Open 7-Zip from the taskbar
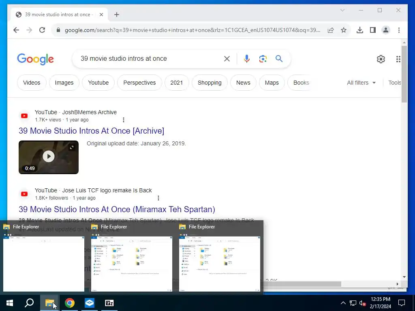This screenshot has width=415, height=311. (x=109, y=303)
